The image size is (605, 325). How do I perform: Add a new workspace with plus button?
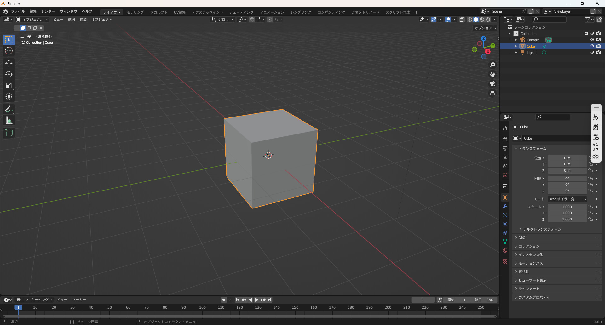pos(416,12)
